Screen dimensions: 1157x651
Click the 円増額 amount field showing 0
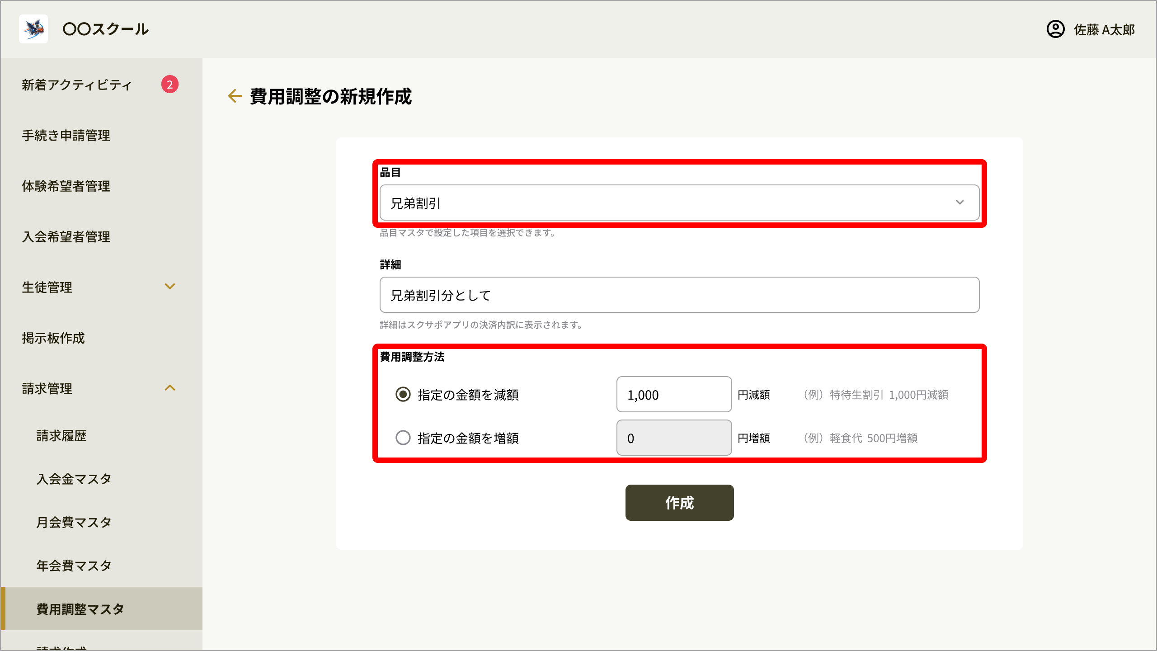coord(674,438)
